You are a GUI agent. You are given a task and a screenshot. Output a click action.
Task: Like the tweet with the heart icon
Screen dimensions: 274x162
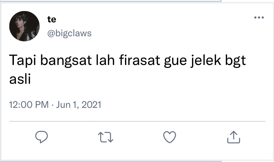[169, 137]
